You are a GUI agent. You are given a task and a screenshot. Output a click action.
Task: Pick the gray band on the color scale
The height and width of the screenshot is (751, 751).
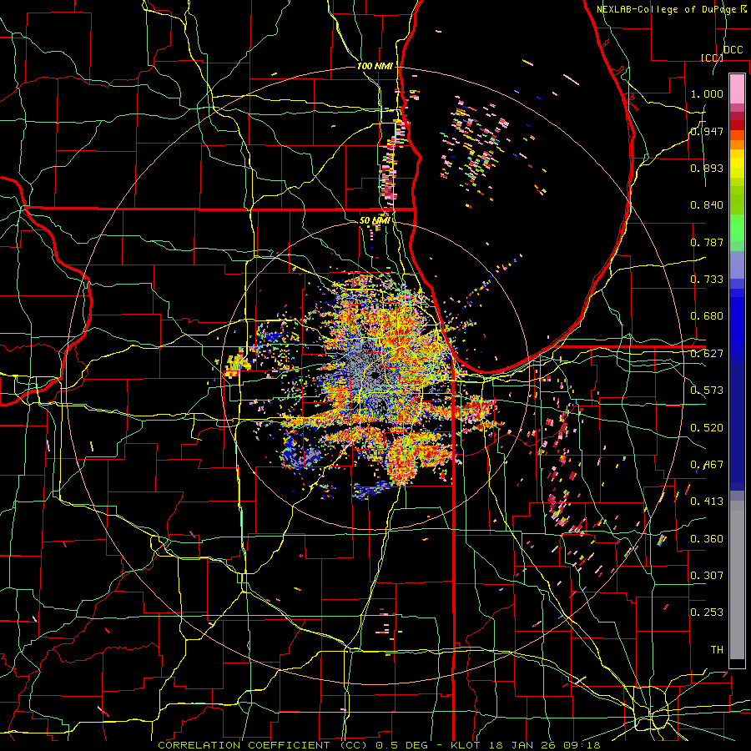tap(737, 580)
